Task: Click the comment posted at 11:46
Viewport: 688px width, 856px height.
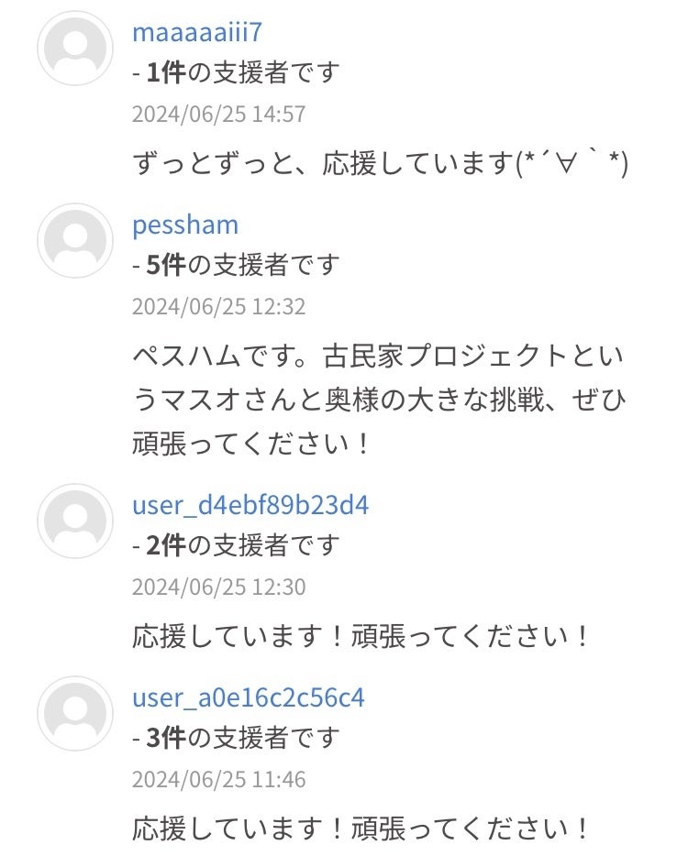Action: (361, 829)
